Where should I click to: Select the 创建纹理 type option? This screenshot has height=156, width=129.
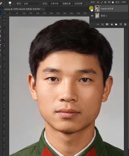[66, 4]
